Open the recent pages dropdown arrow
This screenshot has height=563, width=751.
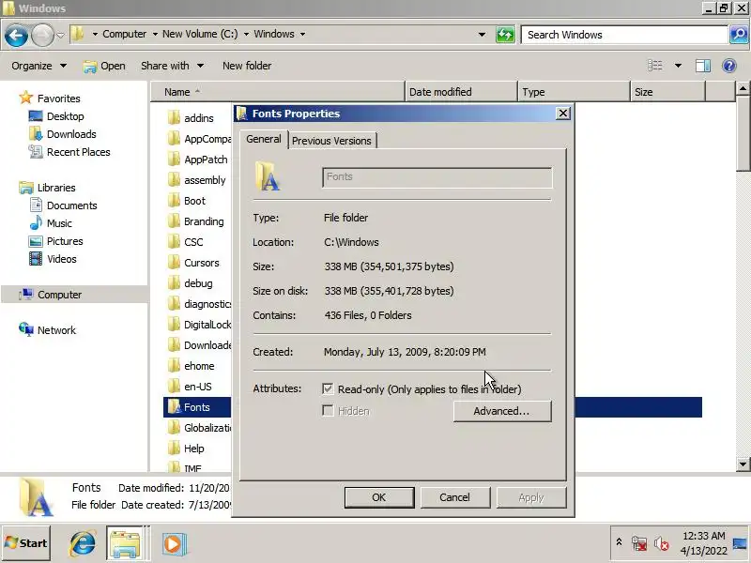60,35
